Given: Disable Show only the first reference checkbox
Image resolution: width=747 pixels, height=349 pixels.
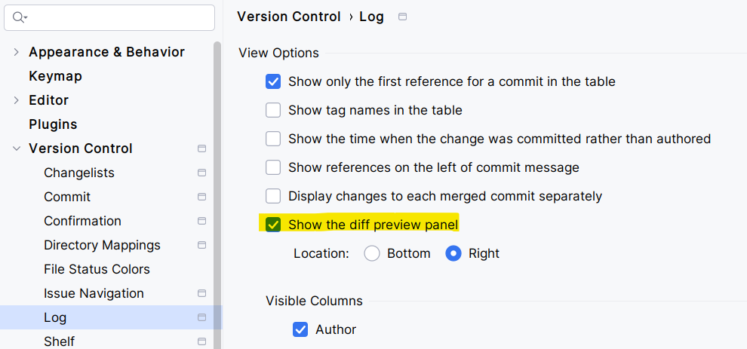Looking at the screenshot, I should (273, 81).
